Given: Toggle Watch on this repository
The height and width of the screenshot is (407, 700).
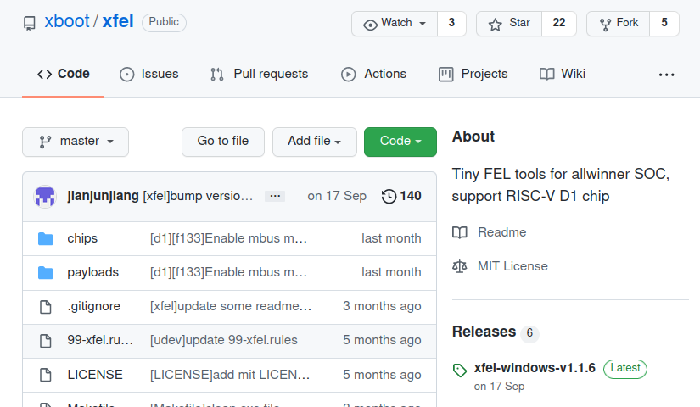Looking at the screenshot, I should click(395, 23).
